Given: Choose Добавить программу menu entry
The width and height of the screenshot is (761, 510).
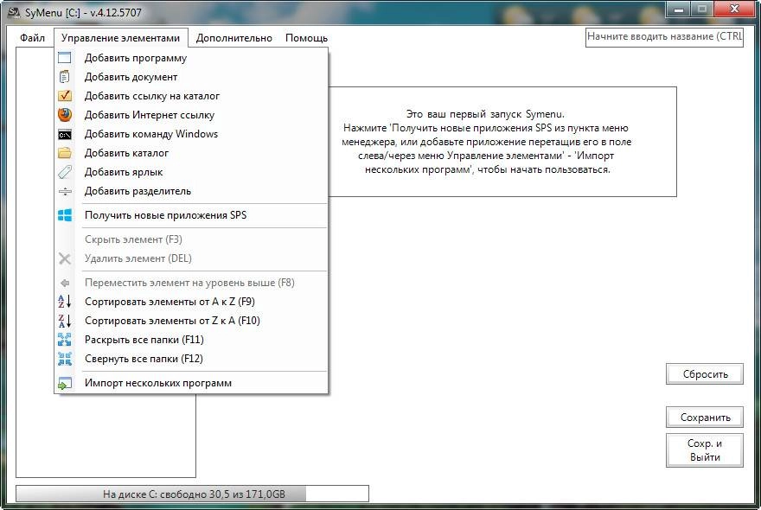Looking at the screenshot, I should pyautogui.click(x=191, y=58).
